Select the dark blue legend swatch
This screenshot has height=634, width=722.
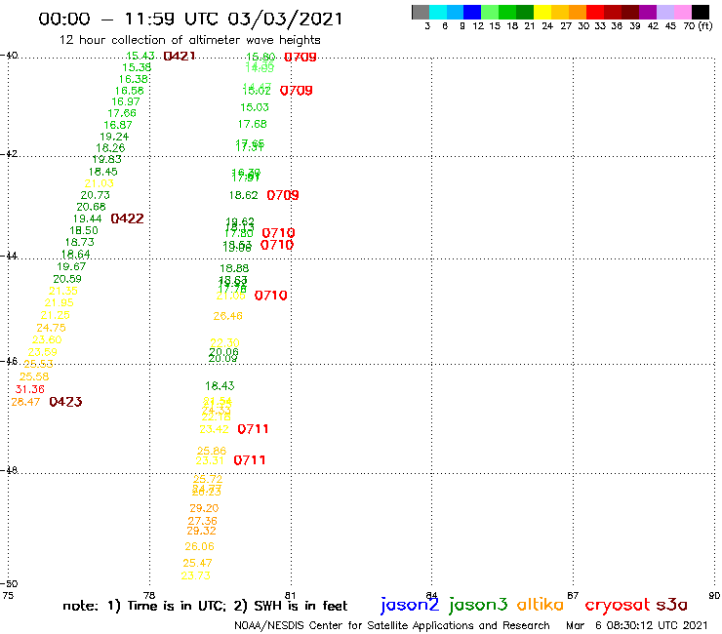point(472,12)
